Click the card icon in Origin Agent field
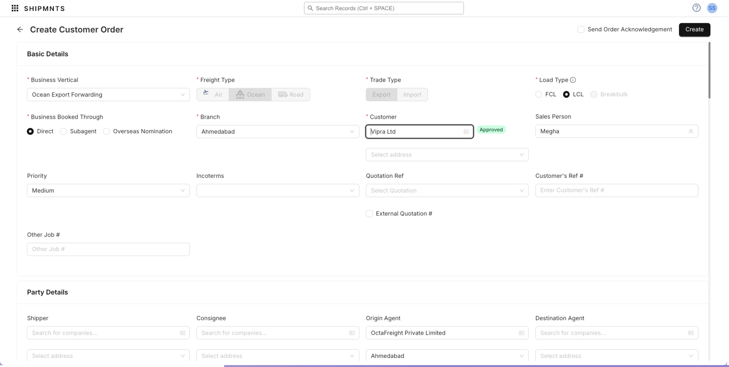The width and height of the screenshot is (729, 367). coord(521,333)
